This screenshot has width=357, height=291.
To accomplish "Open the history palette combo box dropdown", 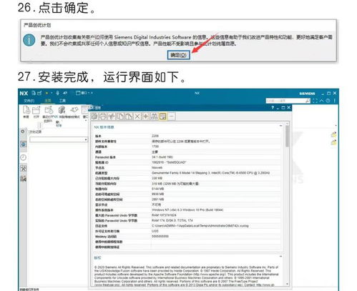I will (x=86, y=139).
